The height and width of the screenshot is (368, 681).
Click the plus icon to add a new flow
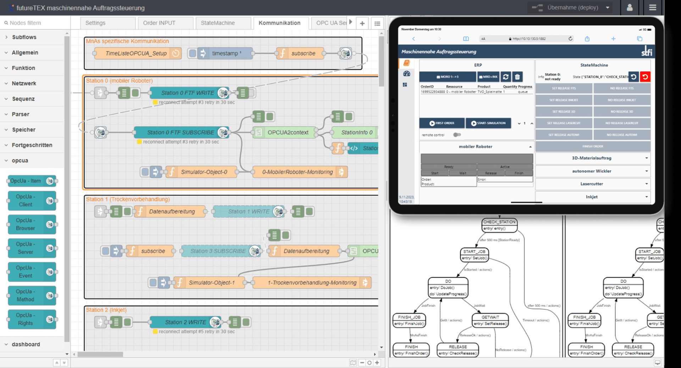[362, 23]
